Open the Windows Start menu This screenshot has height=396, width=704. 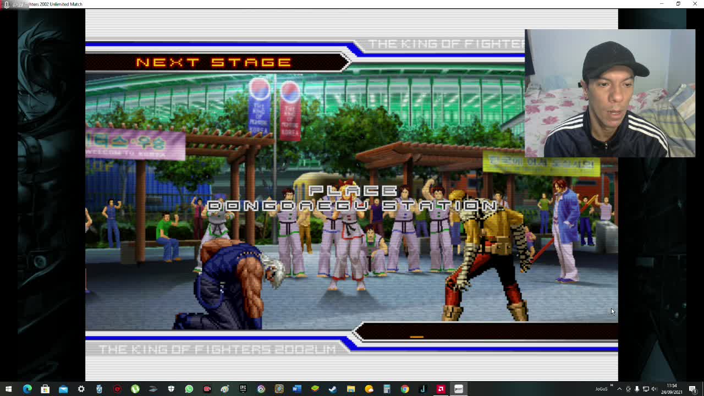(x=9, y=389)
